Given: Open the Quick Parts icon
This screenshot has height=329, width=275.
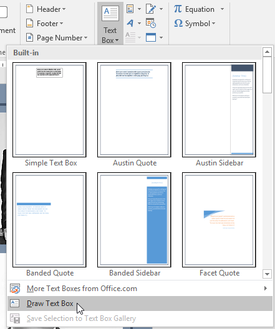Looking at the screenshot, I should point(130,9).
